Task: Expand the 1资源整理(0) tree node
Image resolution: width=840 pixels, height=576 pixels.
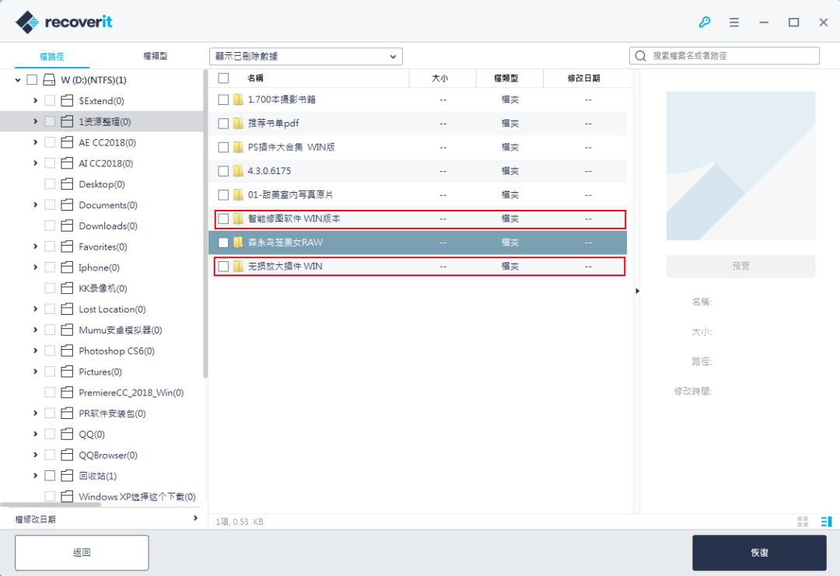Action: tap(35, 121)
